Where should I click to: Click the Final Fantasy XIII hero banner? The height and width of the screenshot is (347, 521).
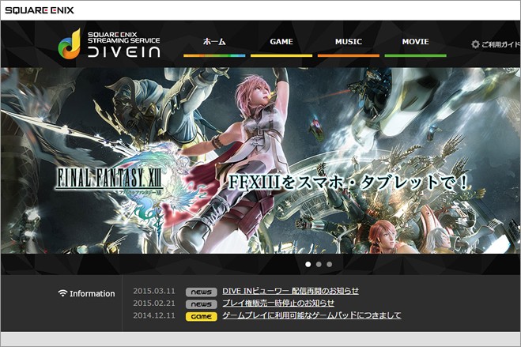pyautogui.click(x=261, y=160)
